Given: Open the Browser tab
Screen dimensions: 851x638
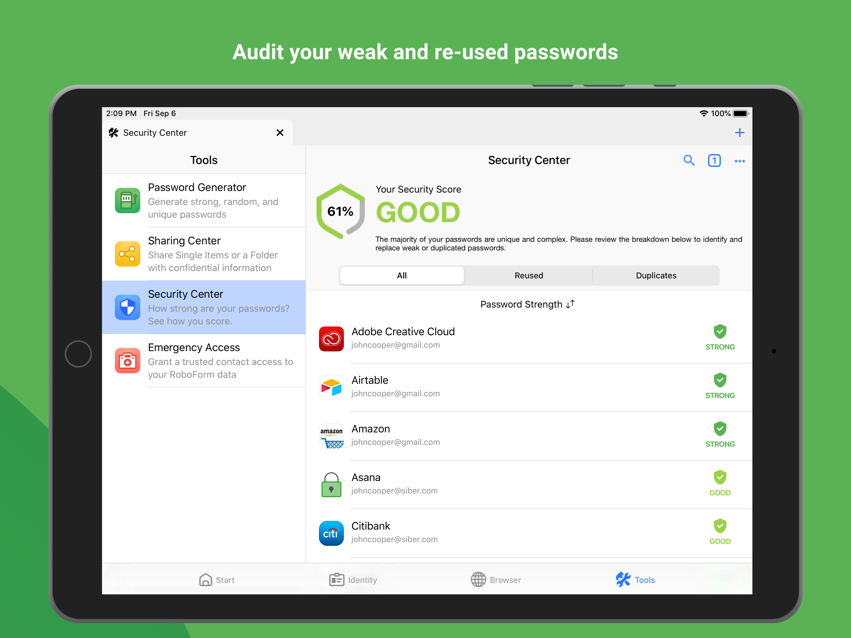Looking at the screenshot, I should pos(496,579).
